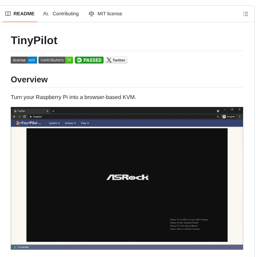This screenshot has width=256, height=257.
Task: Click the license scale icon
Action: pyautogui.click(x=91, y=14)
